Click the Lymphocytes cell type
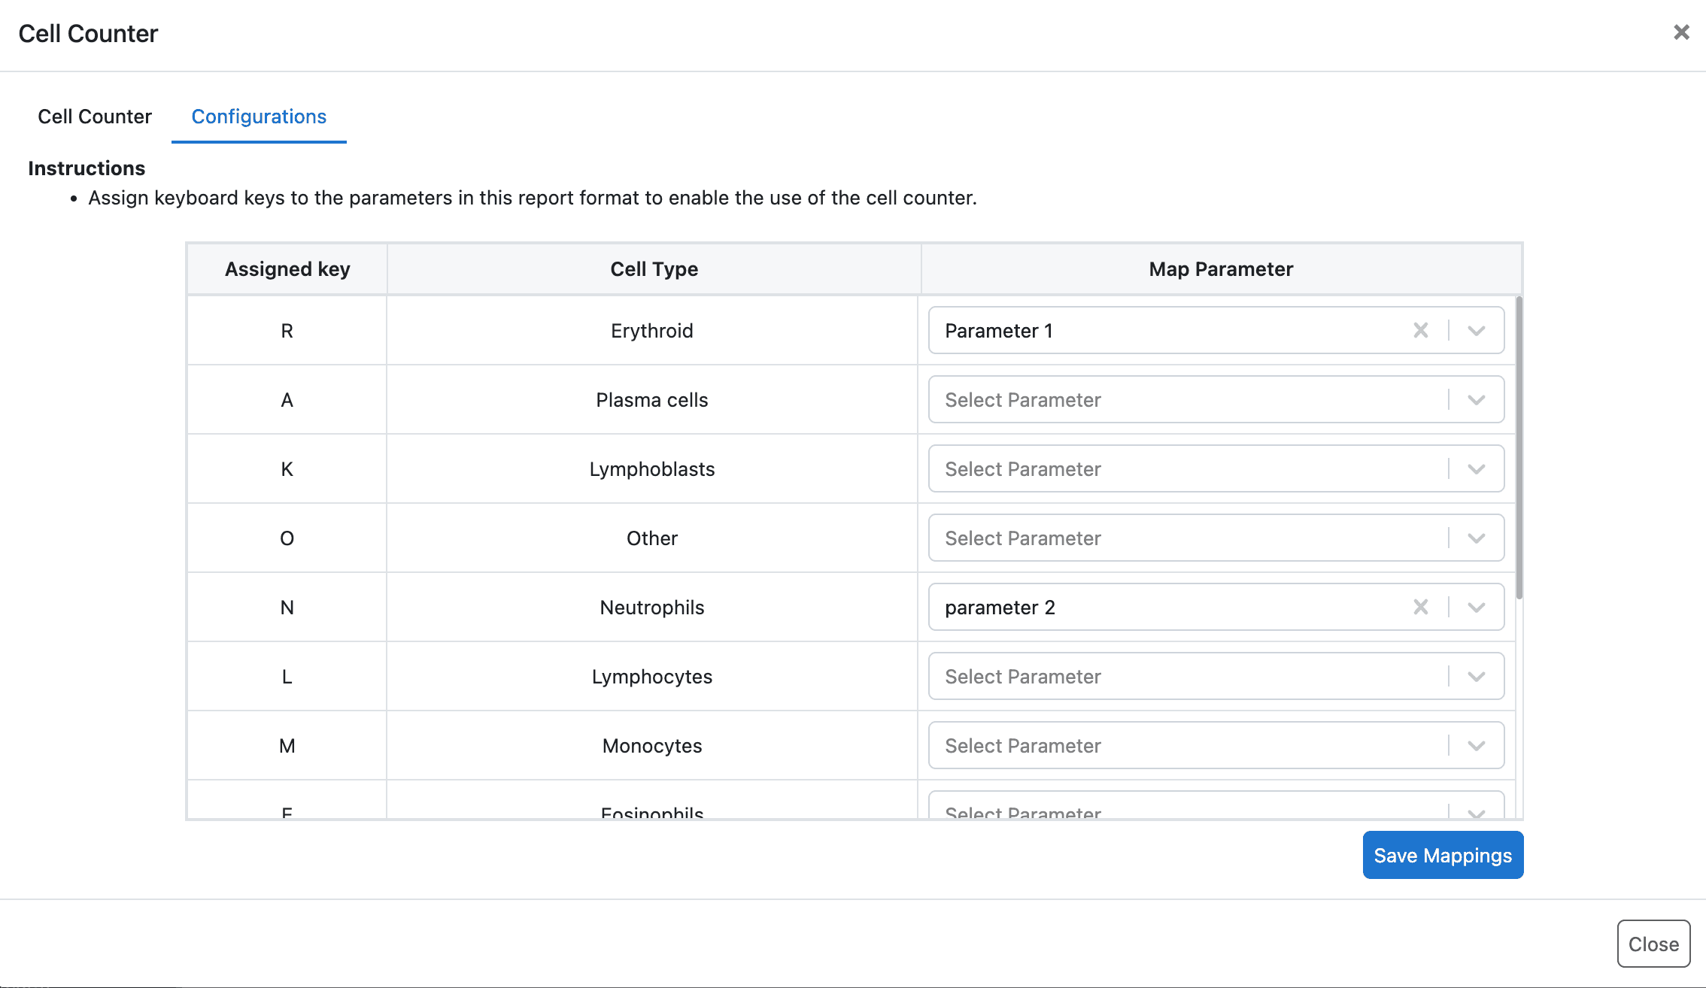The image size is (1706, 988). [651, 677]
